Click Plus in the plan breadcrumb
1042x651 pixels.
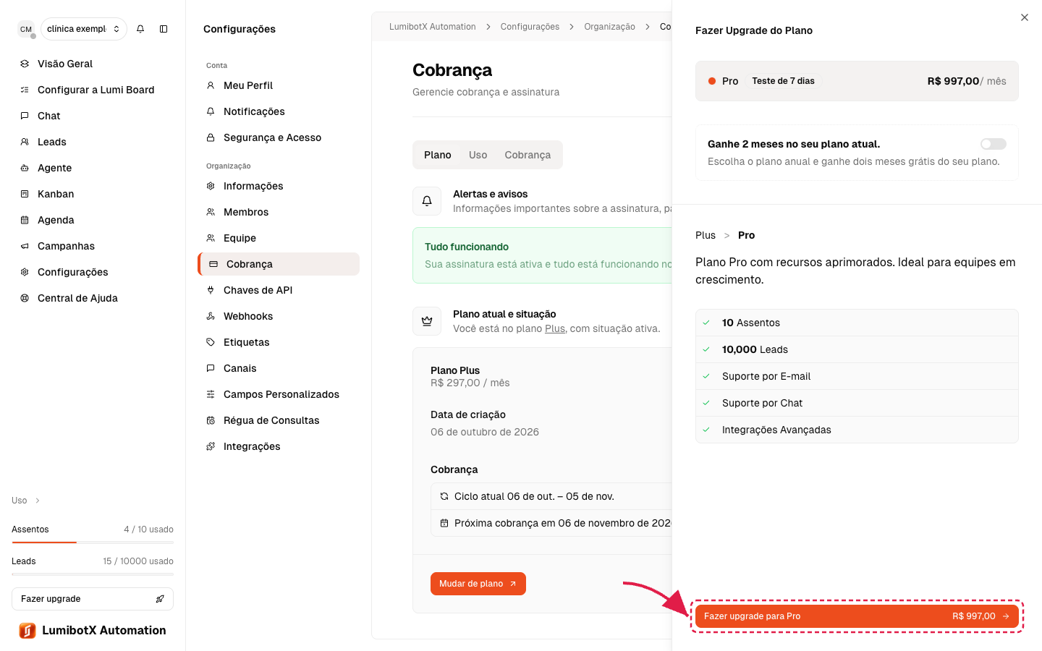pos(706,235)
